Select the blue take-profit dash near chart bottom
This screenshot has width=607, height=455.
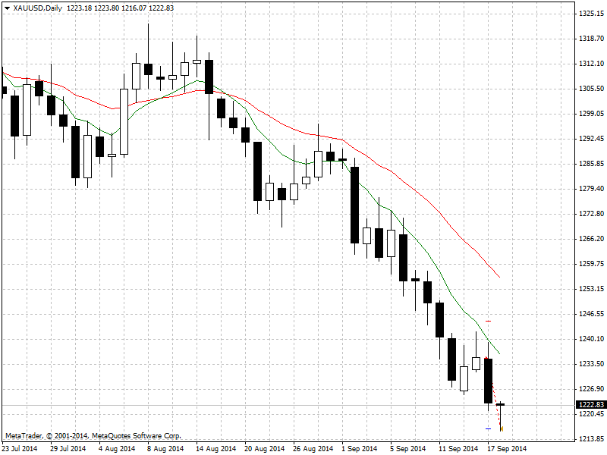(x=488, y=428)
